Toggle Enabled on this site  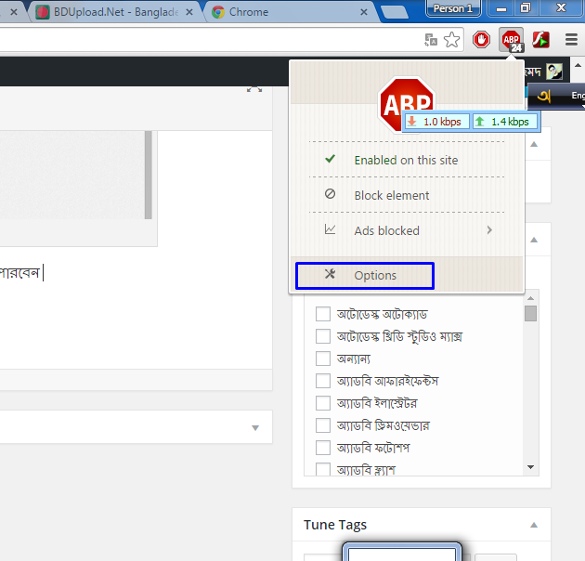pyautogui.click(x=407, y=160)
